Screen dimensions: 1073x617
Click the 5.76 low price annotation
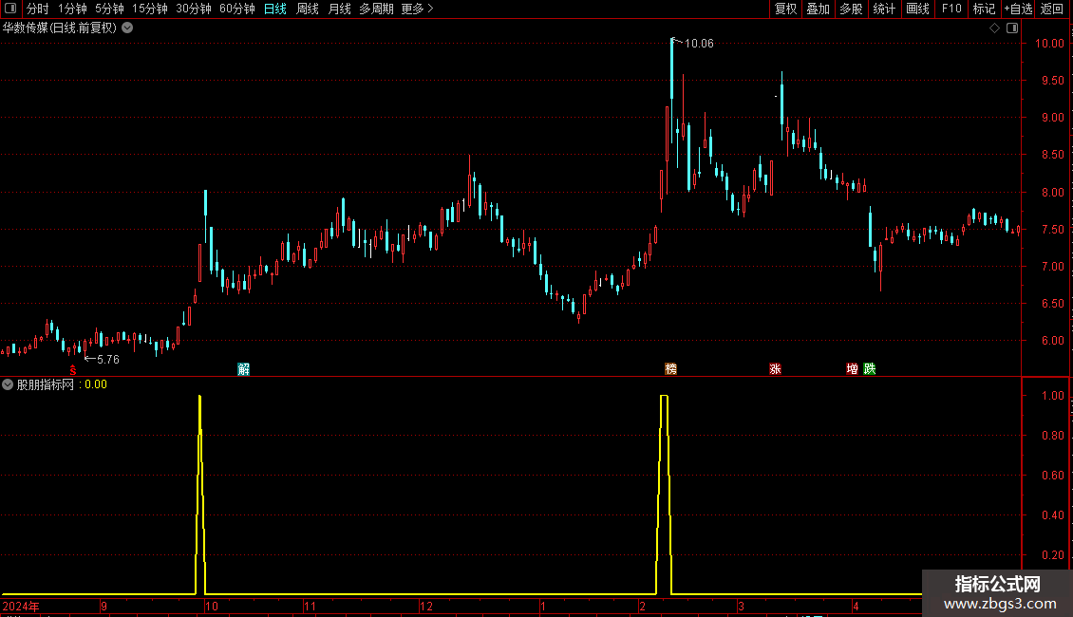pos(108,360)
